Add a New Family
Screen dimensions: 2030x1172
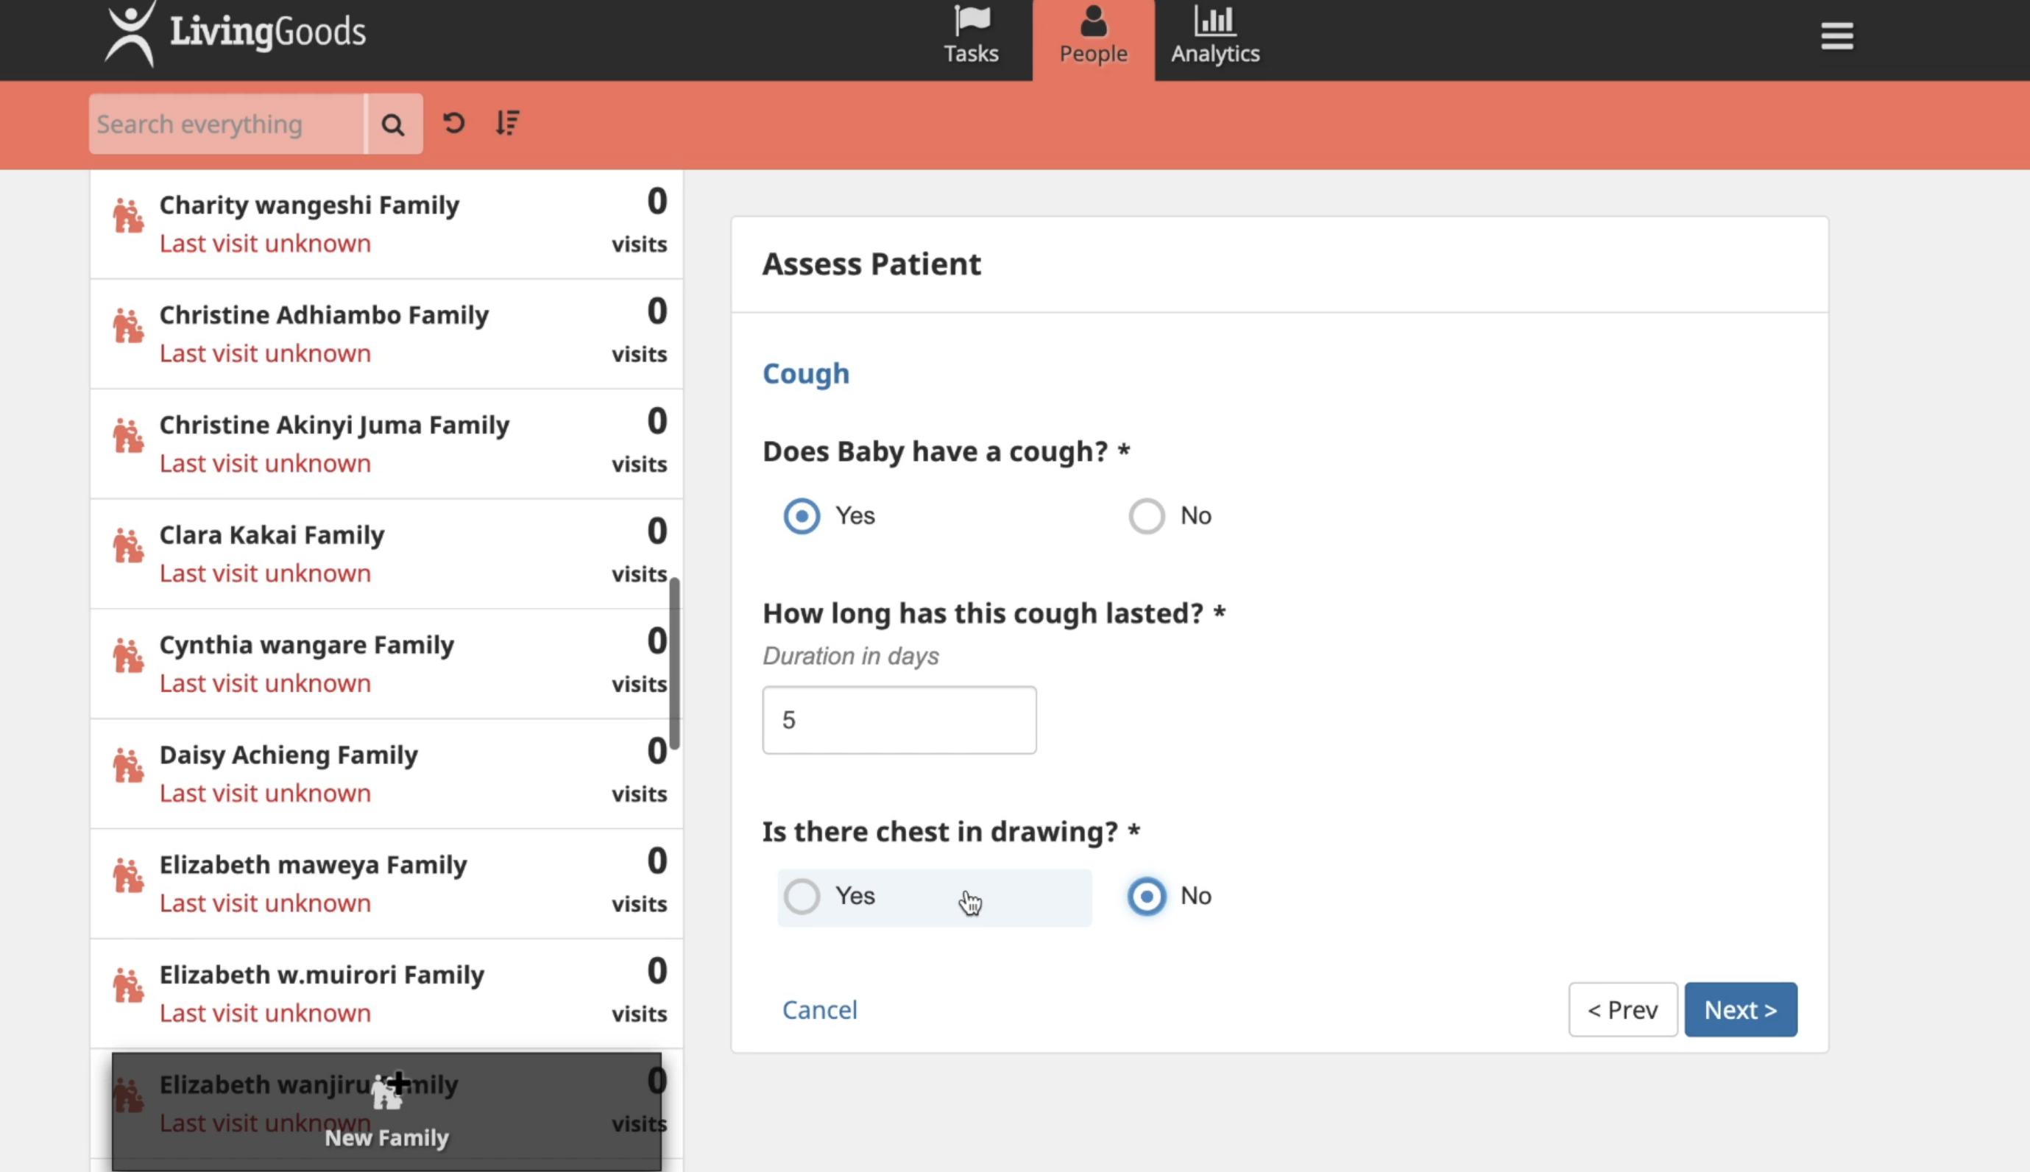tap(387, 1111)
